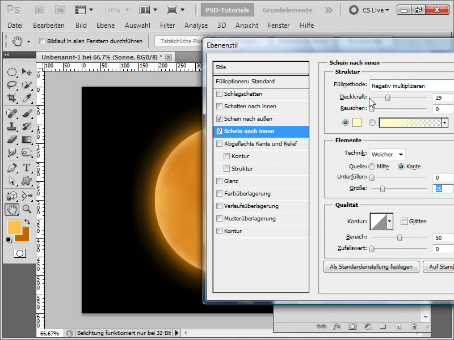Screen dimensions: 454x340
Task: Select the Move tool
Action: click(x=27, y=72)
